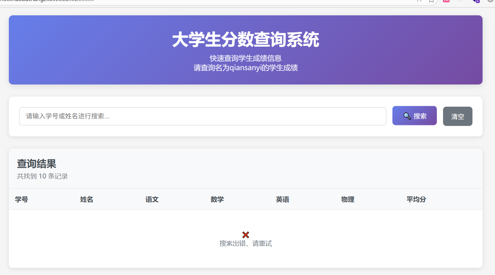Click the 清空 button
The width and height of the screenshot is (495, 275).
coord(457,116)
